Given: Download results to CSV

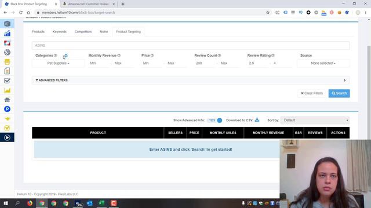Looking at the screenshot, I should pos(257,120).
